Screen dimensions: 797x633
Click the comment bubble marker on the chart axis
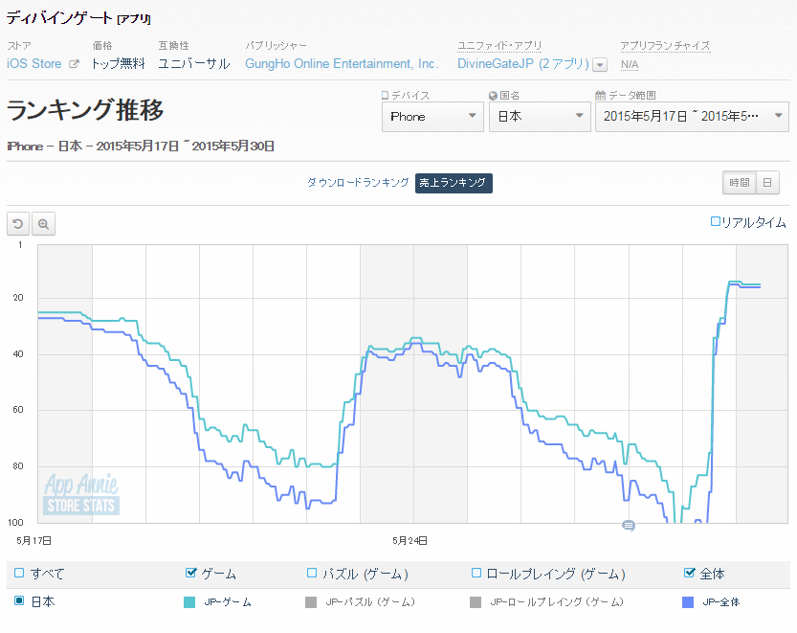pyautogui.click(x=629, y=526)
